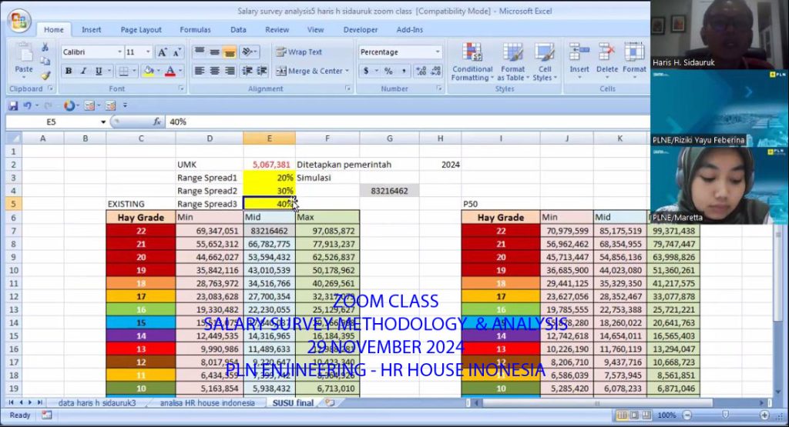This screenshot has height=427, width=789.
Task: Click the Center align text icon
Action: [214, 71]
